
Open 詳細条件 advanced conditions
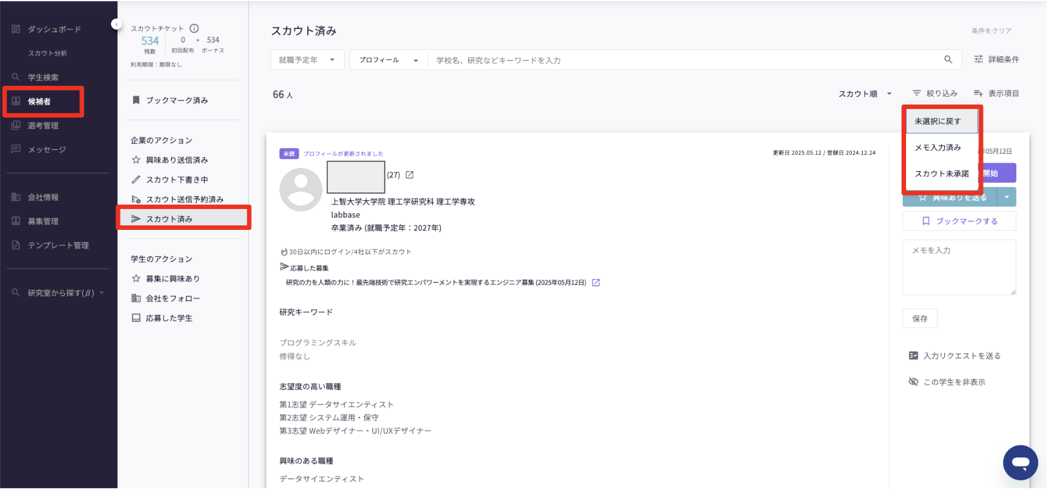tap(996, 59)
